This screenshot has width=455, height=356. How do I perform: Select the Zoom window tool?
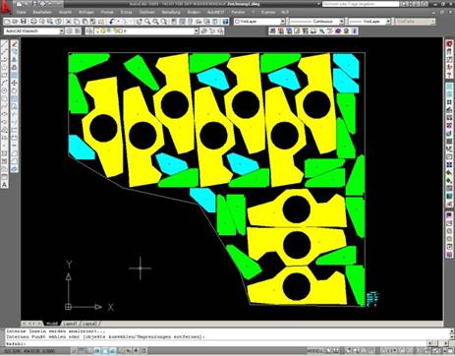(x=155, y=22)
